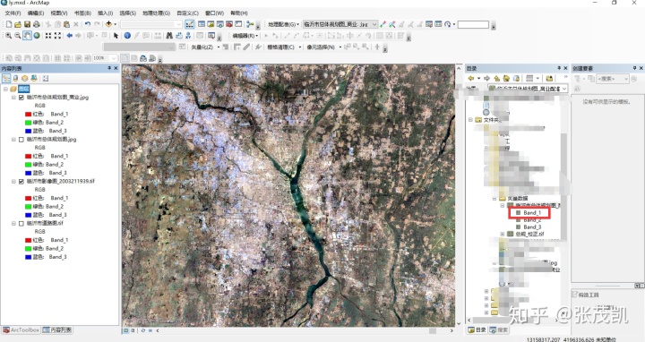Click Fixed Zoom Out icon
Screen dimensions: 645x342
tap(57, 36)
